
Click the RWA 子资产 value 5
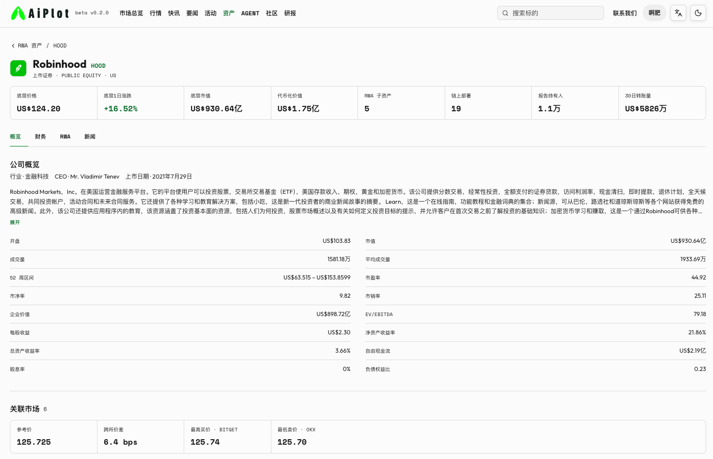coord(367,109)
